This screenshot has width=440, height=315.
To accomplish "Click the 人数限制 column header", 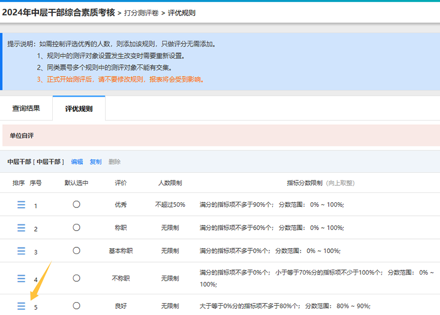I will 170,183.
